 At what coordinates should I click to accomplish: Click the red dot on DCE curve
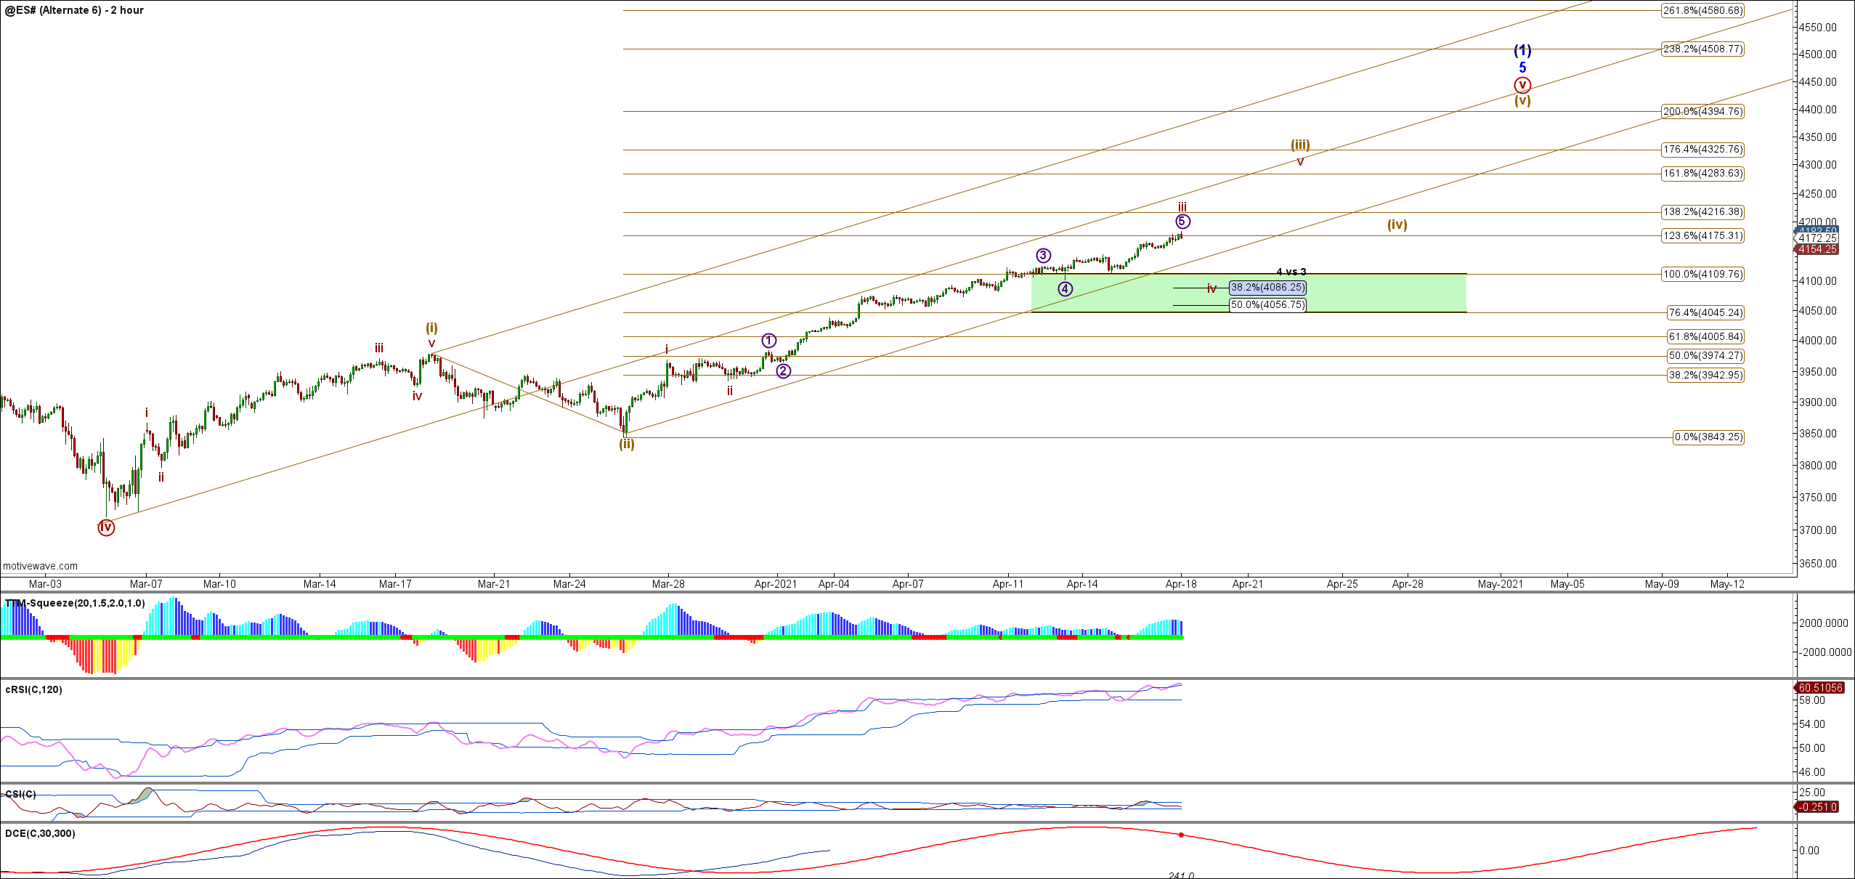tap(1181, 835)
